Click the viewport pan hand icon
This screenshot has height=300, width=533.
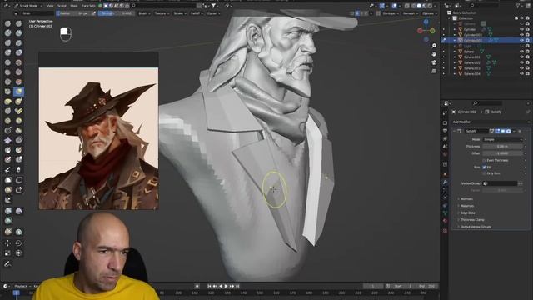point(434,54)
